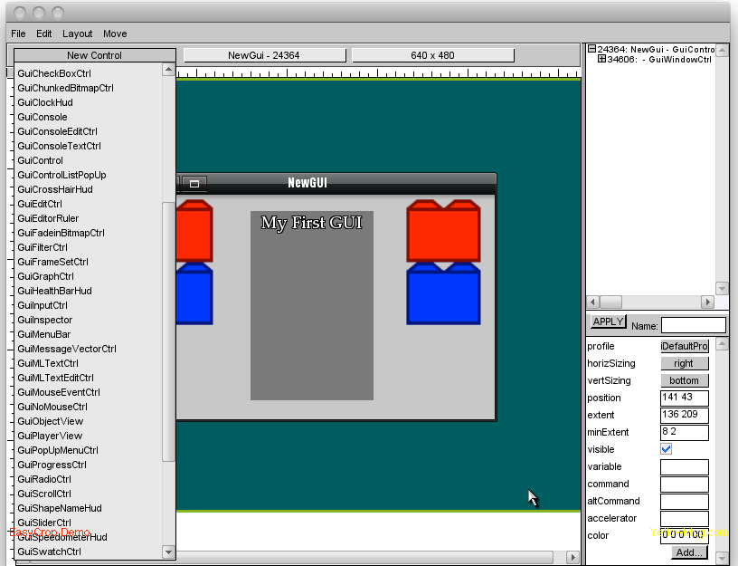
Task: Open the horizSizing dropdown set to right
Action: pos(684,363)
